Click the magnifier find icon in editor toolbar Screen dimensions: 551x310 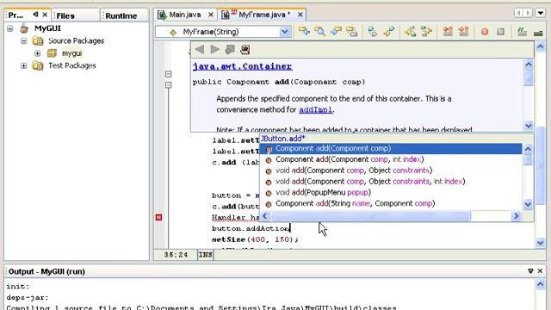pyautogui.click(x=319, y=32)
